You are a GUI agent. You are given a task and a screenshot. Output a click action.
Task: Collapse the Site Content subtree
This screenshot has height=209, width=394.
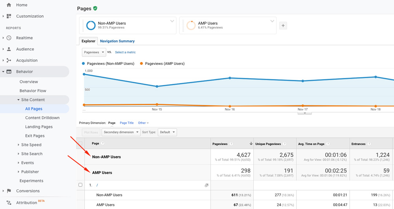[19, 100]
